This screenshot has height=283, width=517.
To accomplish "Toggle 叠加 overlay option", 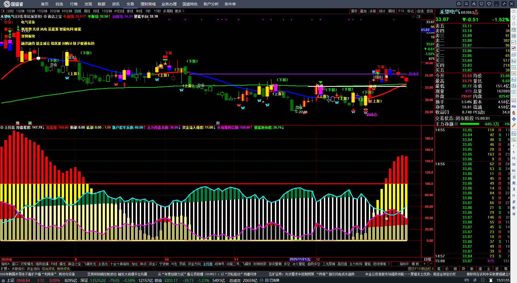I will pos(364,11).
